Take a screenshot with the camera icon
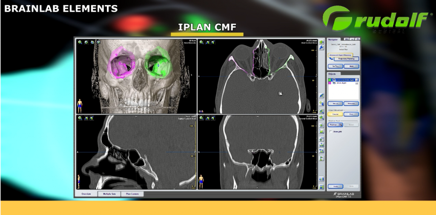 pos(322,179)
